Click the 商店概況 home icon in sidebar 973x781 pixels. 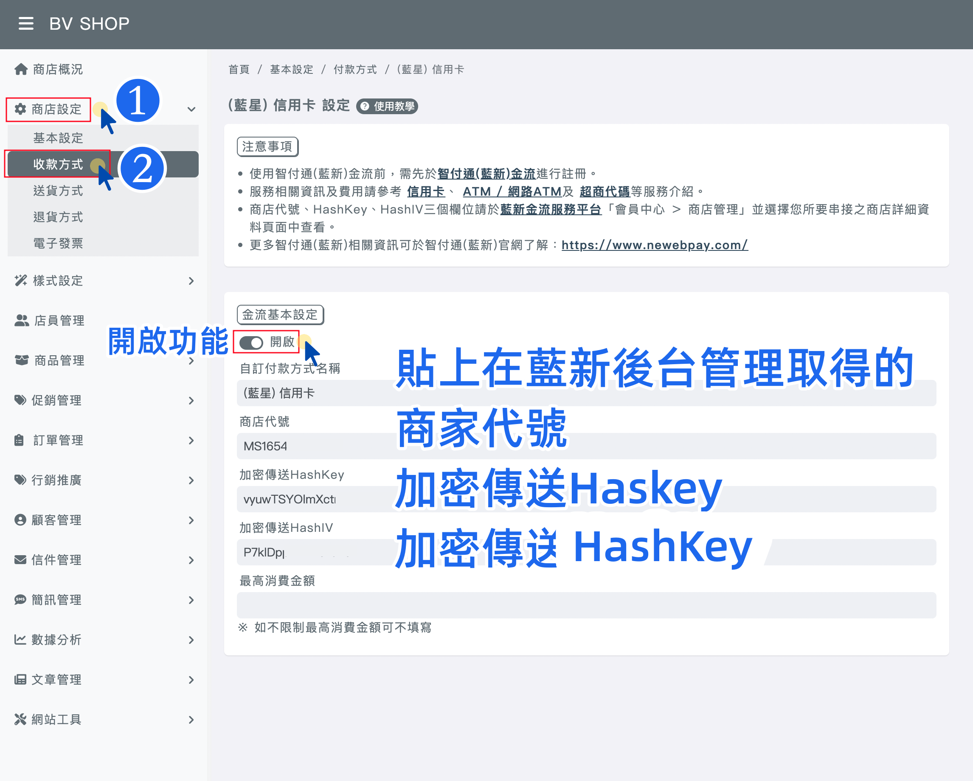coord(20,69)
